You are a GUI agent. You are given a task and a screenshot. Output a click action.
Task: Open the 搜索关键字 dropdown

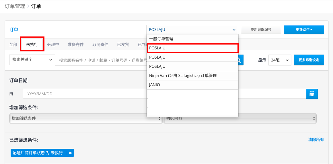pos(32,60)
